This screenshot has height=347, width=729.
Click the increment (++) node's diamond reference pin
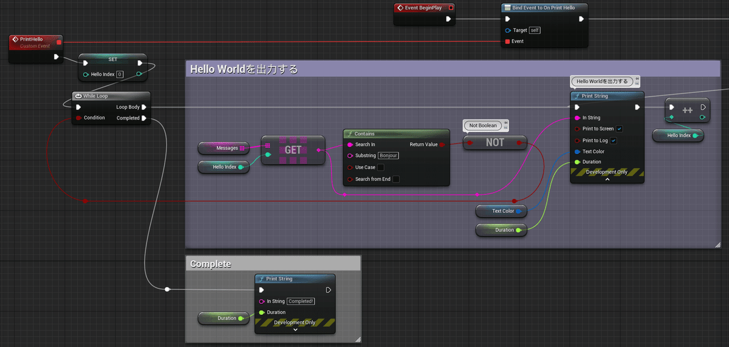672,117
